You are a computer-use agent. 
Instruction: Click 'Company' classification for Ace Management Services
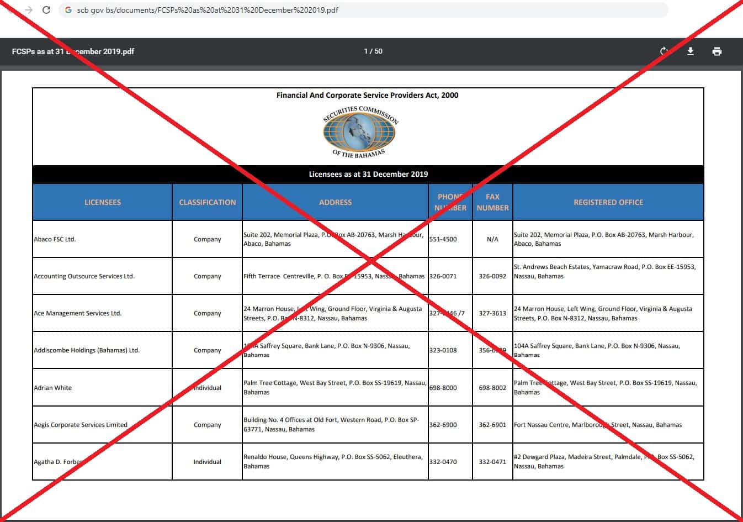tap(208, 313)
